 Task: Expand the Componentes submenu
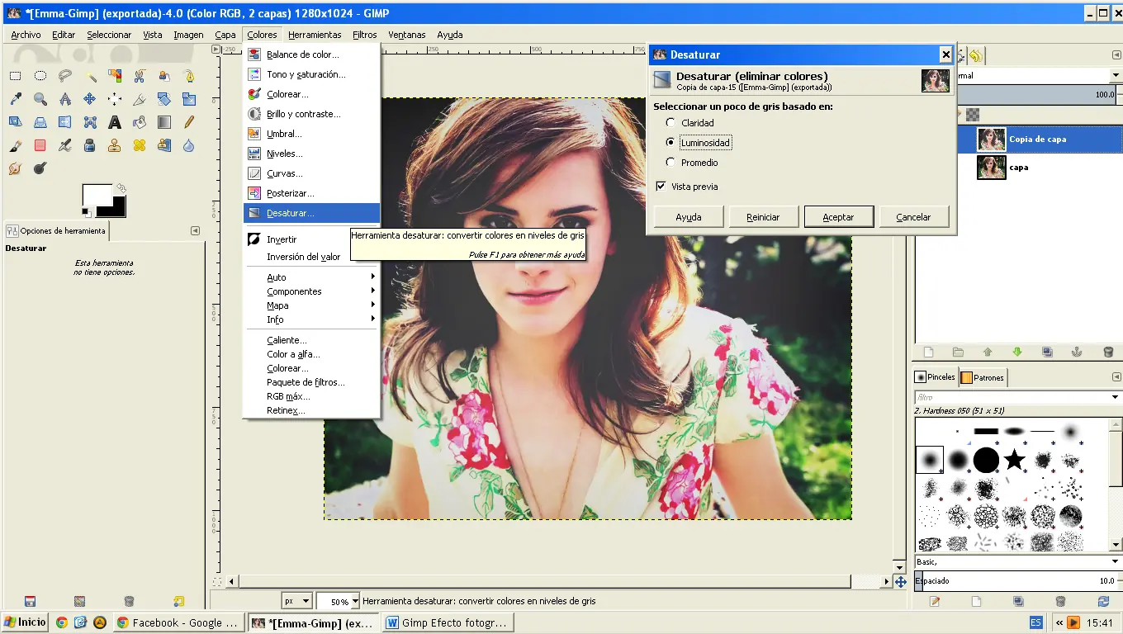click(294, 291)
